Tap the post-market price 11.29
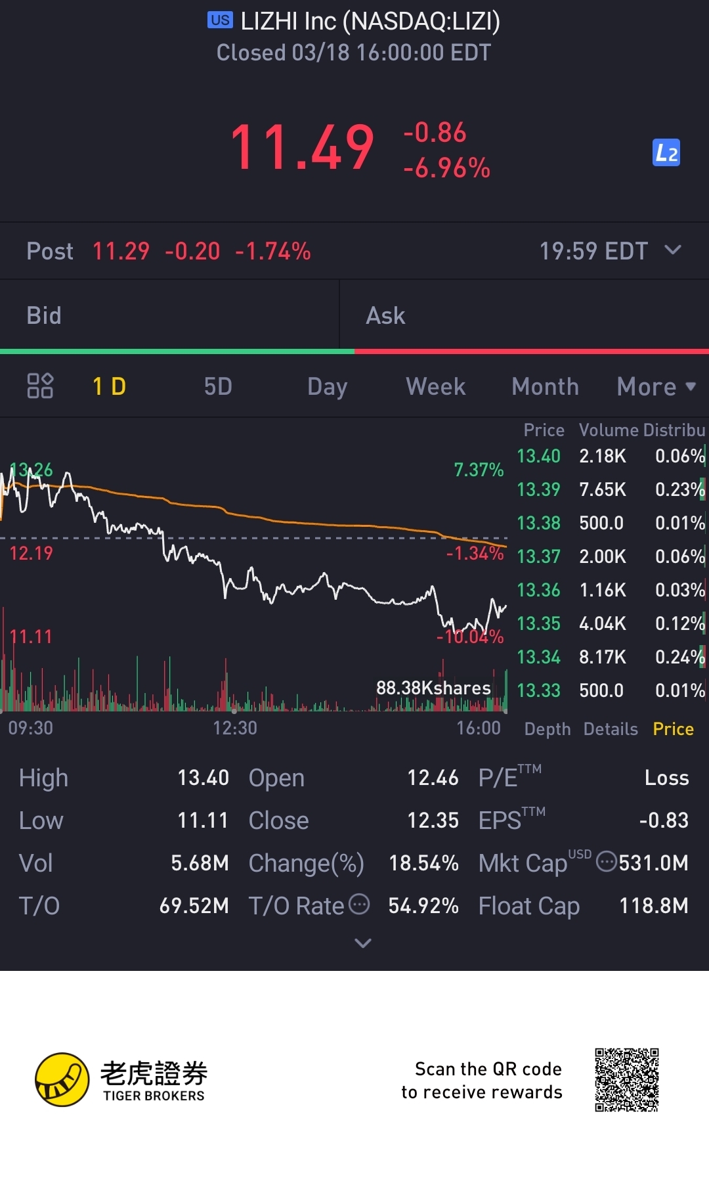Viewport: 709px width, 1189px height. click(x=121, y=251)
